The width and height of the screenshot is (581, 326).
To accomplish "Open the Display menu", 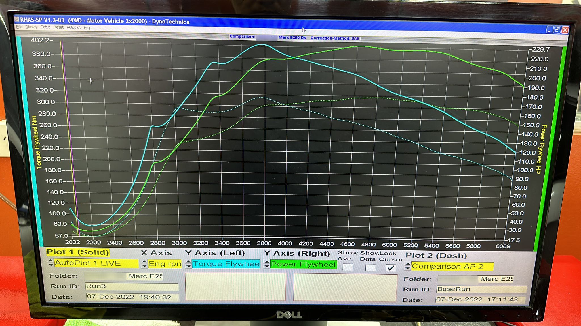I will (x=31, y=27).
